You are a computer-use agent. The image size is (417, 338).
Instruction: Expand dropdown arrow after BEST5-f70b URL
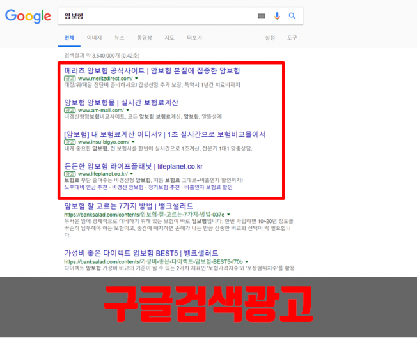tap(246, 261)
